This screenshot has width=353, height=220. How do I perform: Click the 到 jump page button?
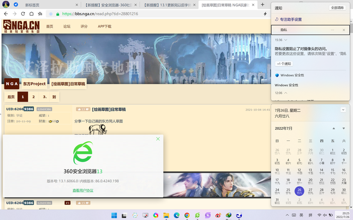[54, 97]
